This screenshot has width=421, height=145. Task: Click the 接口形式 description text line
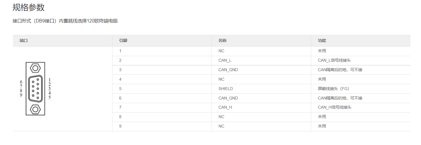65,21
